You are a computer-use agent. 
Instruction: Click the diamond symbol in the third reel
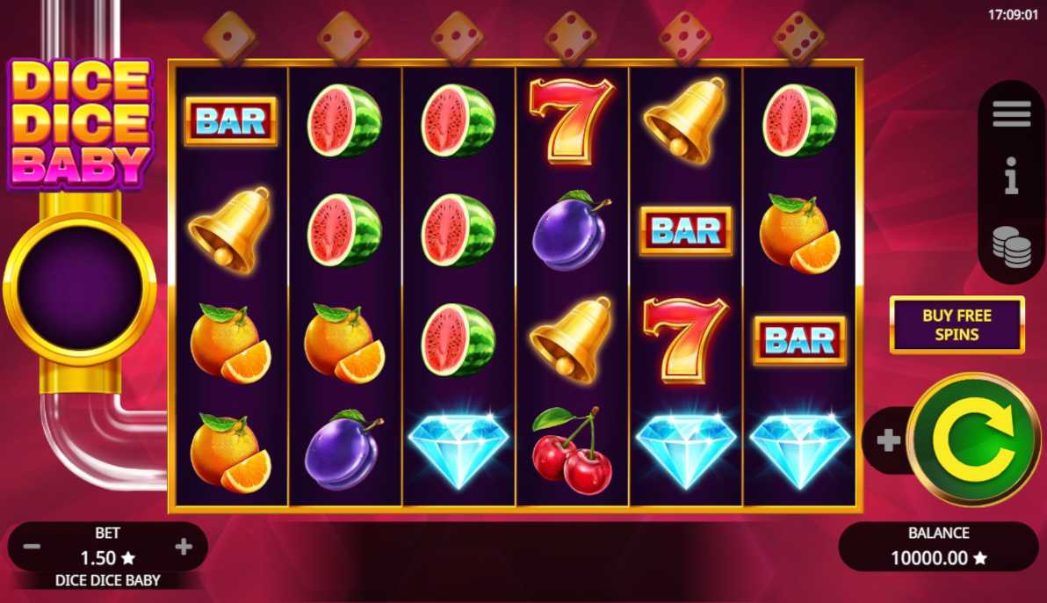(x=459, y=449)
